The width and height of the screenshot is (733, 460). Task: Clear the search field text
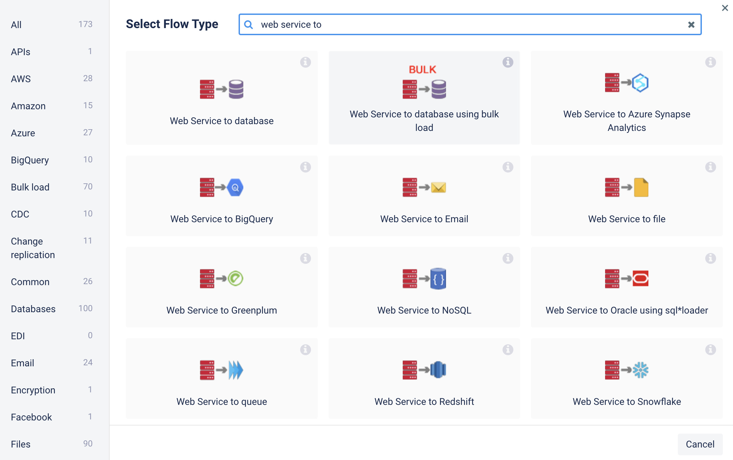(691, 25)
